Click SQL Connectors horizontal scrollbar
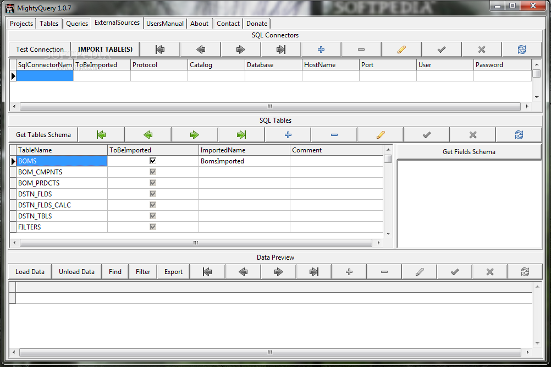Viewport: 551px width, 367px height. (x=270, y=106)
